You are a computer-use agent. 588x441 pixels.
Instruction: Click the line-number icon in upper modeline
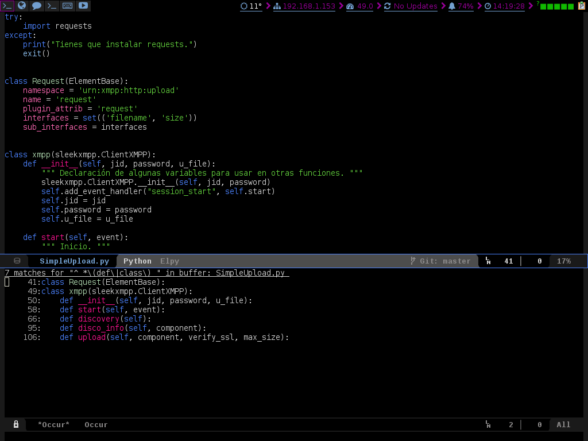[x=488, y=261]
